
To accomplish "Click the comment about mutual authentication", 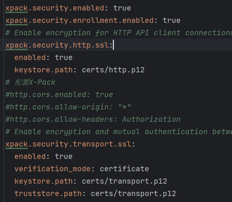I will click(119, 132).
